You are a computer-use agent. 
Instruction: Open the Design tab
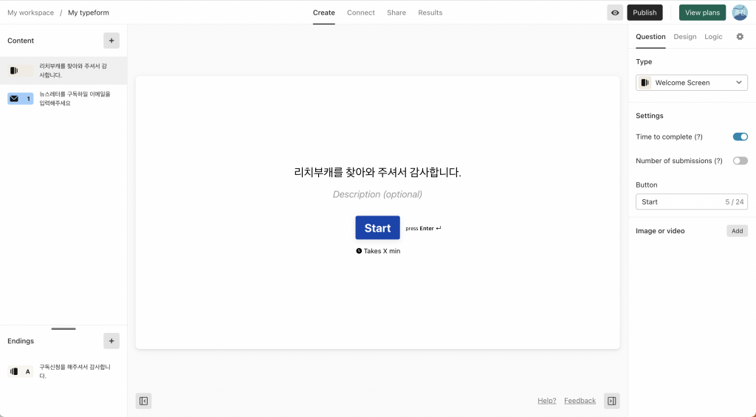(x=684, y=37)
